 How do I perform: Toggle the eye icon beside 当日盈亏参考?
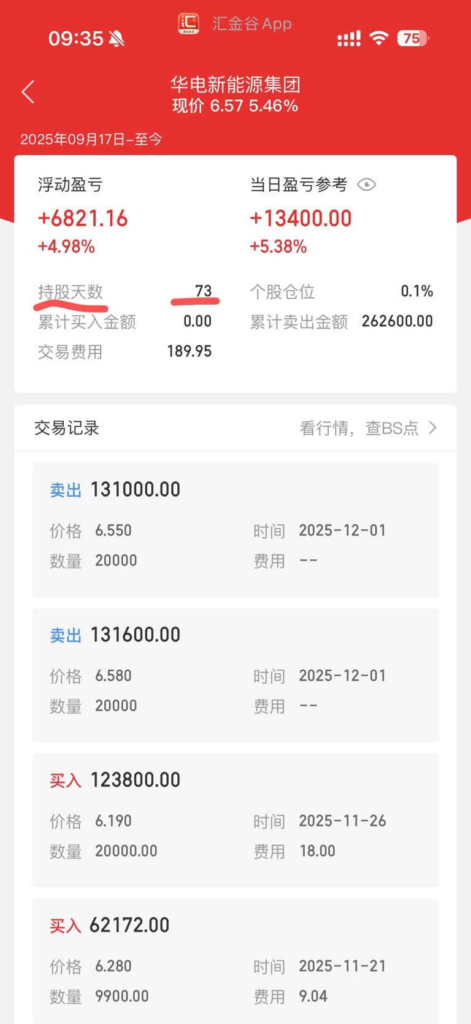[x=367, y=185]
